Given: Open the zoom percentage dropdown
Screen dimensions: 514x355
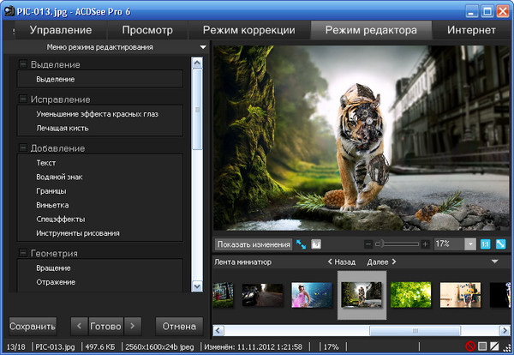Looking at the screenshot, I should click(469, 244).
